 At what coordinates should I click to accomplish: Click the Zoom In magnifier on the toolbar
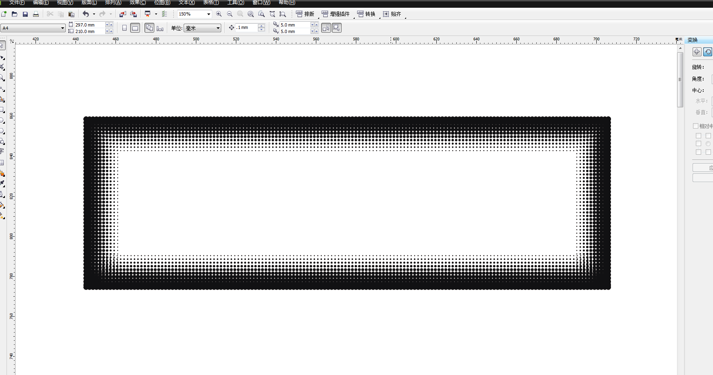[218, 13]
